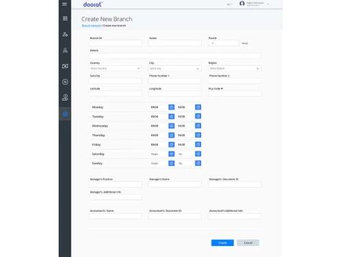342x257 pixels.
Task: Focus the Latitude input field
Action: [116, 93]
